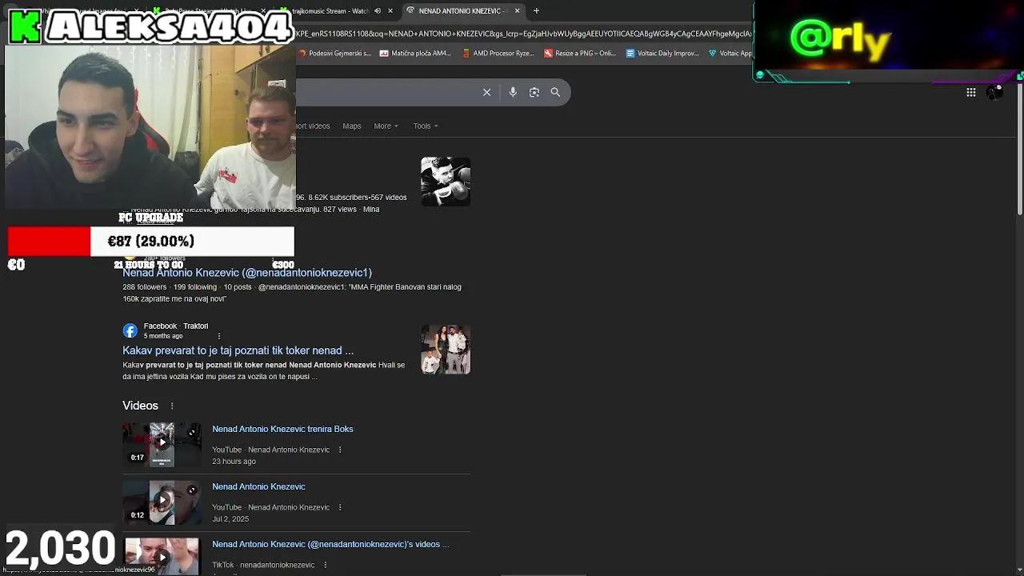Click the '288 followers' snippet text

pyautogui.click(x=144, y=287)
